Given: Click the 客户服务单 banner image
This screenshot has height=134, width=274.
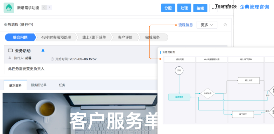Looking at the screenshot, I should (x=80, y=113).
